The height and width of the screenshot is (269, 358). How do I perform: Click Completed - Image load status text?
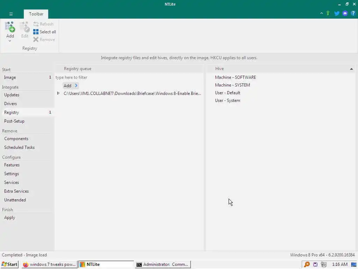click(x=24, y=255)
